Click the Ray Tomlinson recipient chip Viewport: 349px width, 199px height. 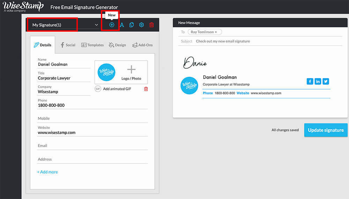(x=205, y=32)
